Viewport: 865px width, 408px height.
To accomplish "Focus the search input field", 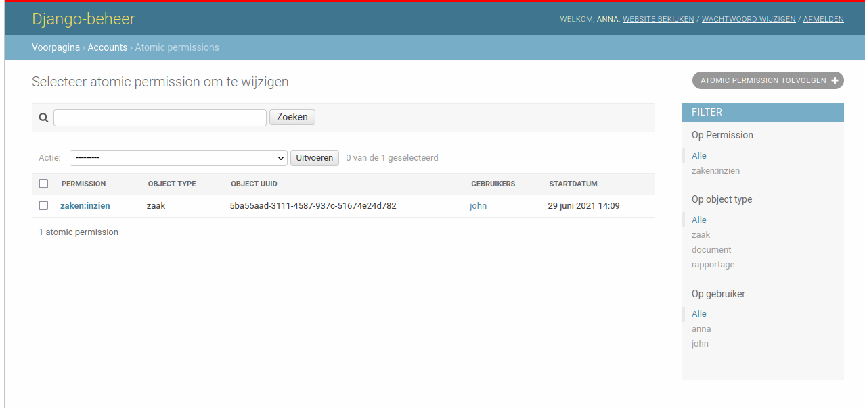I will [x=160, y=118].
